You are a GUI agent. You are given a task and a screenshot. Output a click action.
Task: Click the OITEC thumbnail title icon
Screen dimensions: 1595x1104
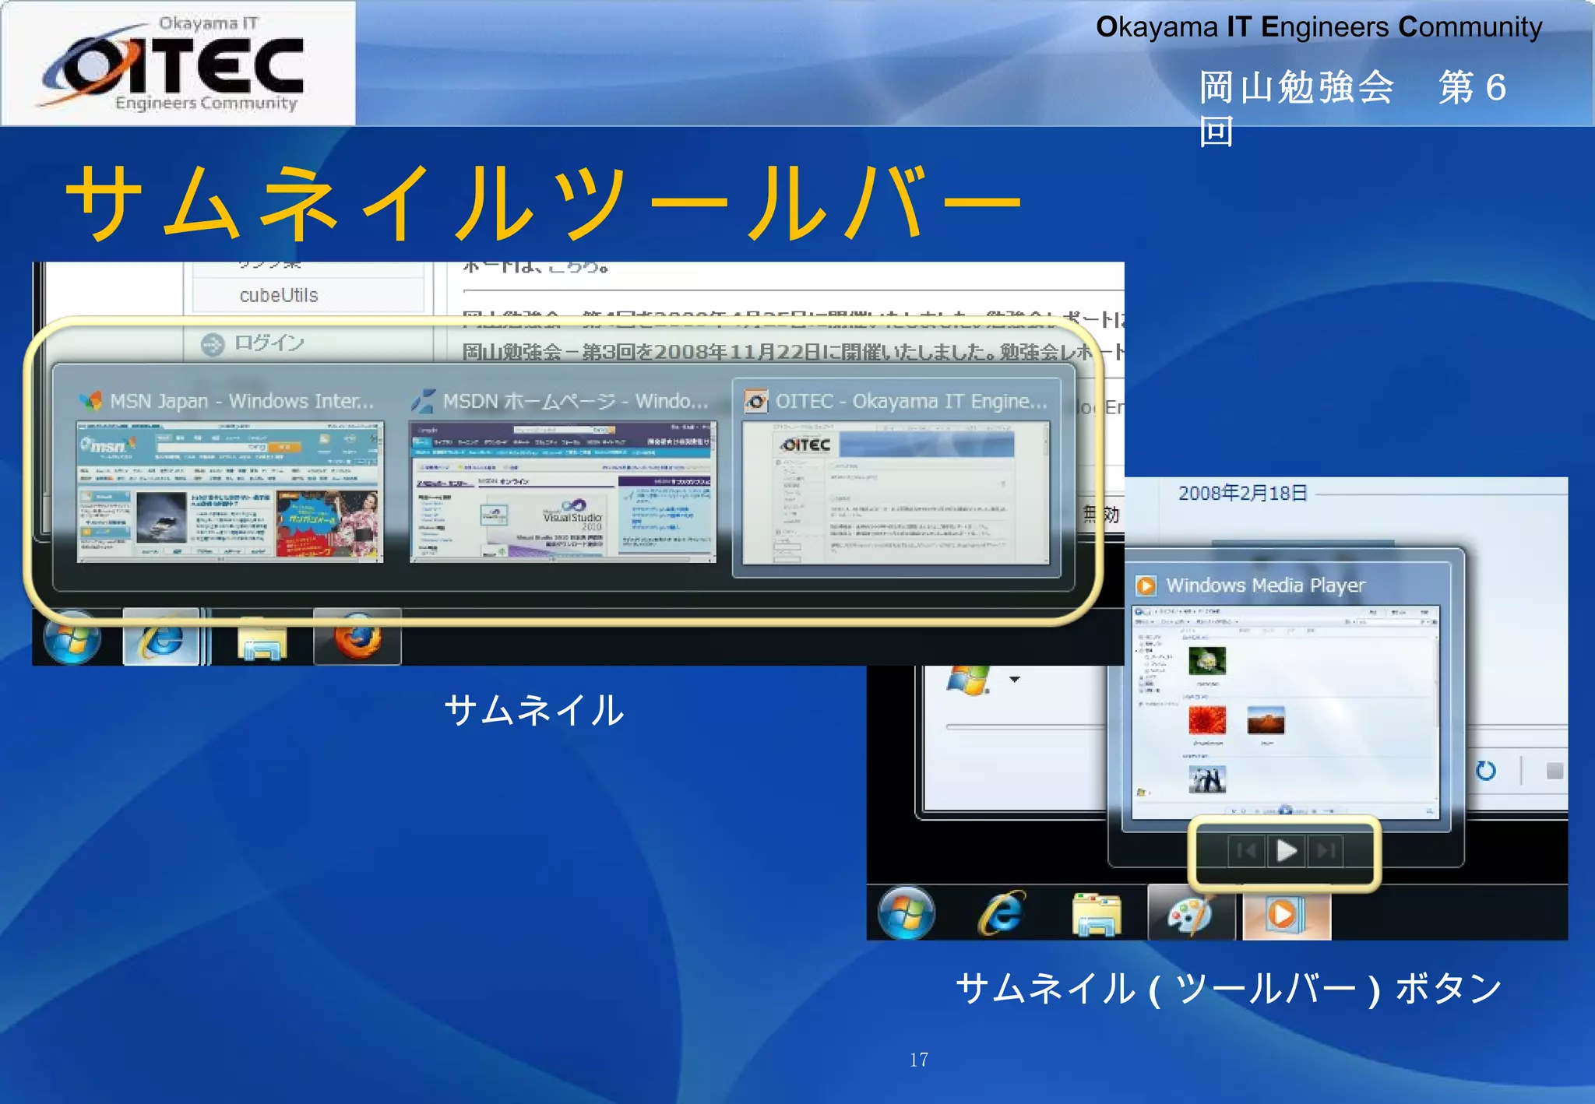pos(755,401)
